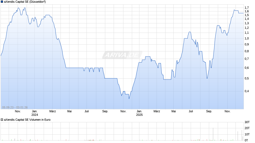
Task: Click the price axis label '1,0'
Action: [247, 39]
